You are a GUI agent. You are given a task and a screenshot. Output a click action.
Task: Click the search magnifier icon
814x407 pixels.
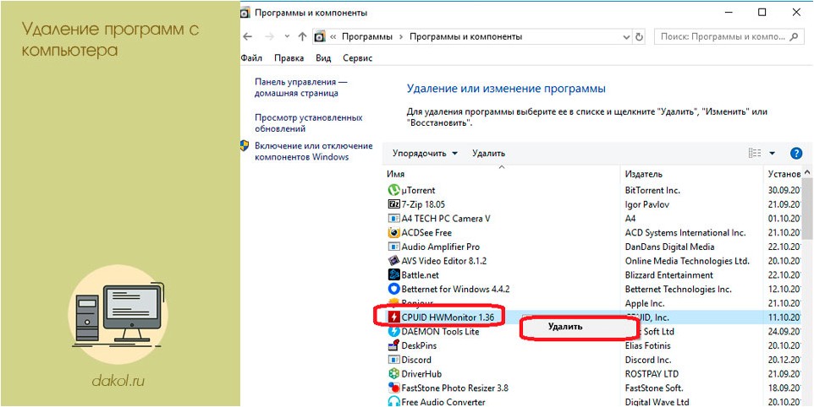coord(794,37)
